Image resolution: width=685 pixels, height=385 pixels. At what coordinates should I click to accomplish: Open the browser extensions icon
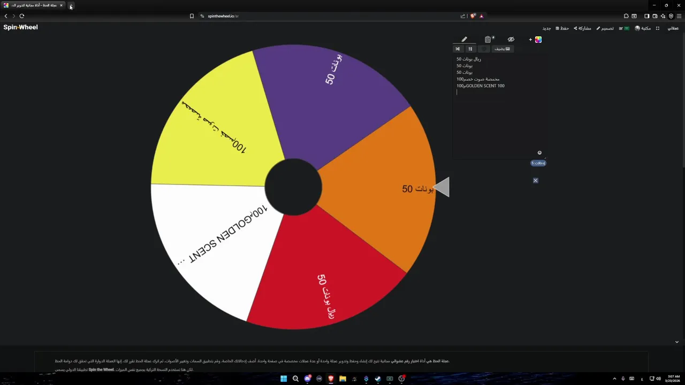tap(626, 16)
